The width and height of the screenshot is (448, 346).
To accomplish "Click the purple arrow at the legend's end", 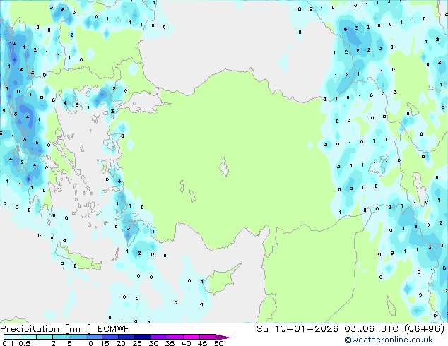I will (224, 337).
